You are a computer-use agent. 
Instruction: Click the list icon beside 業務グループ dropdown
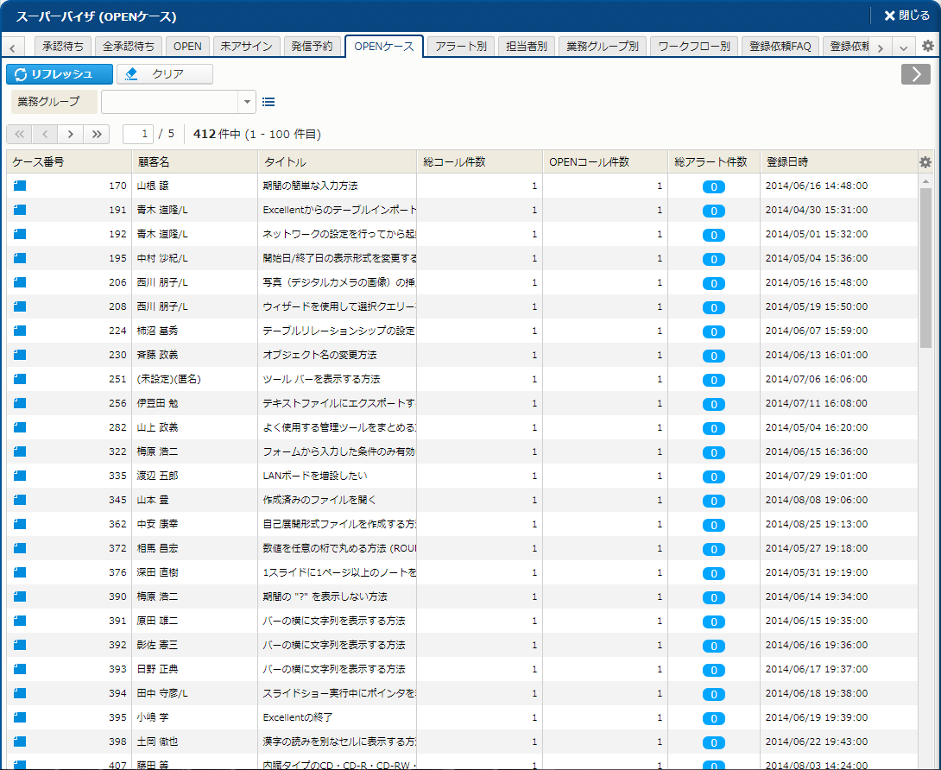(x=268, y=102)
